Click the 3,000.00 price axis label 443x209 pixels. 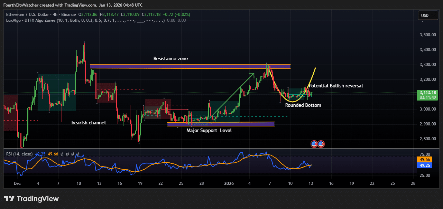pyautogui.click(x=428, y=109)
